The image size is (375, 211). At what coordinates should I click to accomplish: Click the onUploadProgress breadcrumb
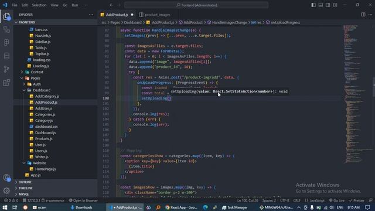(283, 22)
